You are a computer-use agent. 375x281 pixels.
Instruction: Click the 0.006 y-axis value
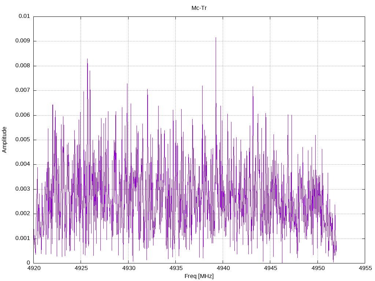23,115
